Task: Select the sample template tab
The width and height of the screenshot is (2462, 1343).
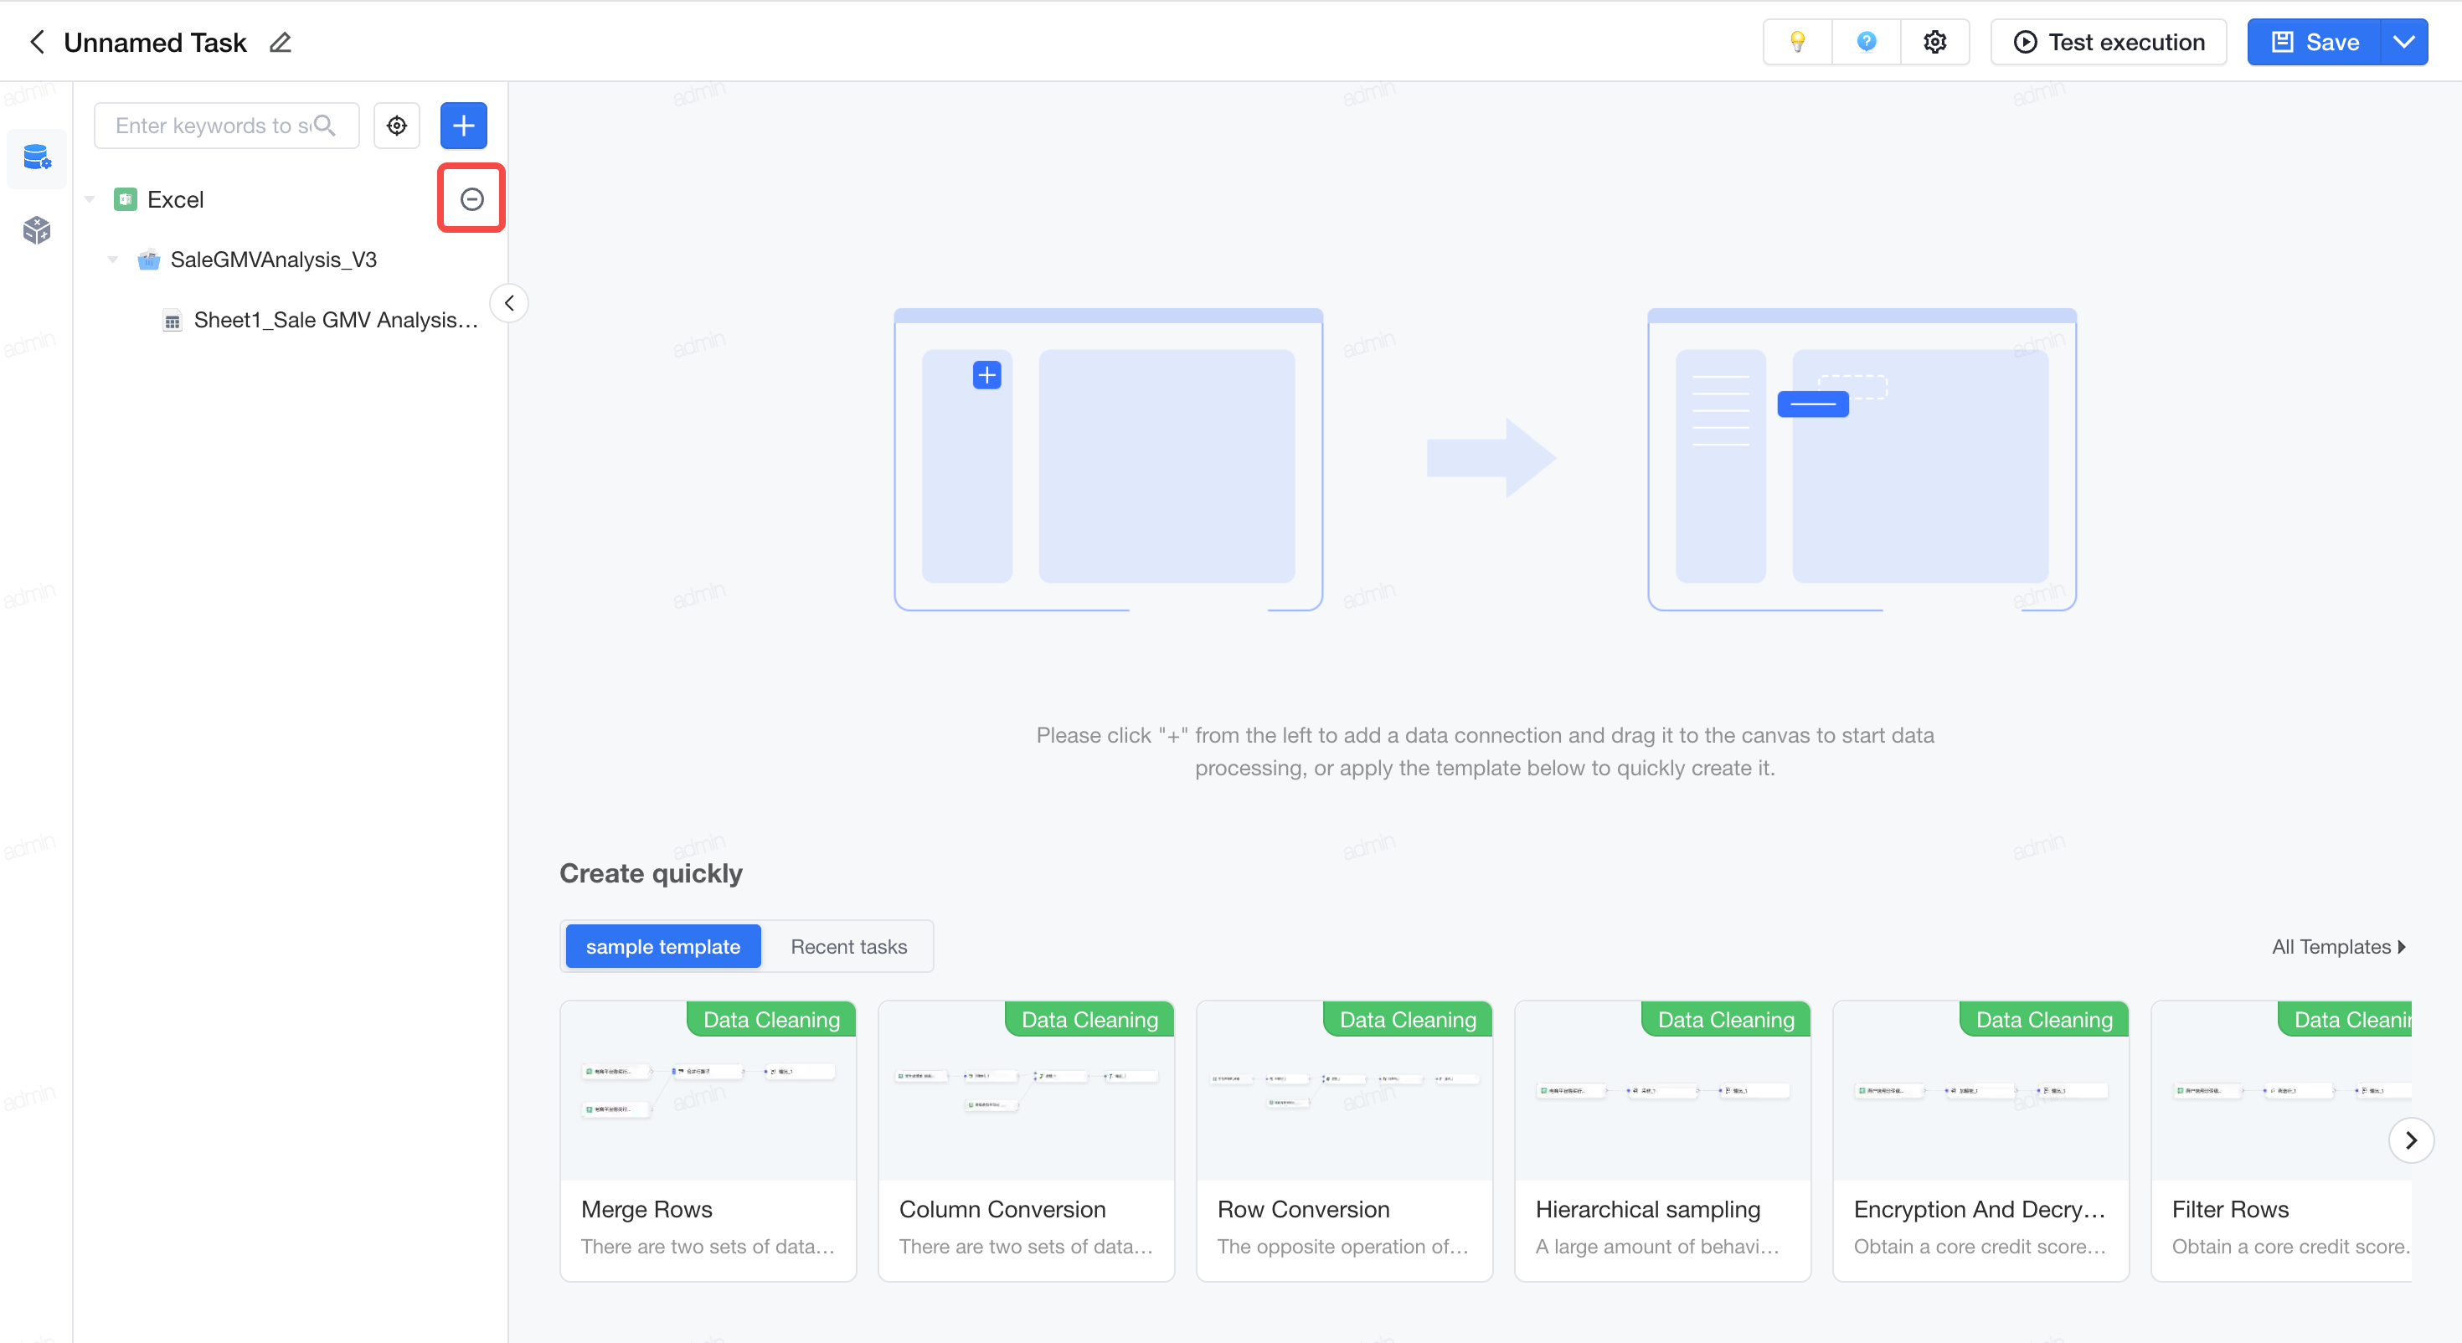Action: point(663,946)
